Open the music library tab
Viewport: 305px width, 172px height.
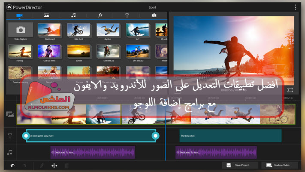[x=73, y=15]
